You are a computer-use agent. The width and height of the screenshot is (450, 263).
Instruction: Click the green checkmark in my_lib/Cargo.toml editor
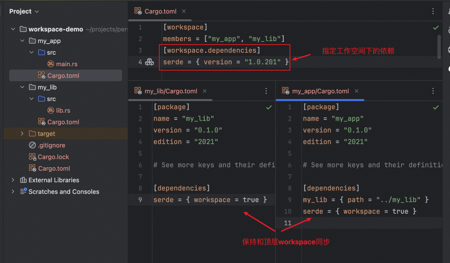(269, 108)
